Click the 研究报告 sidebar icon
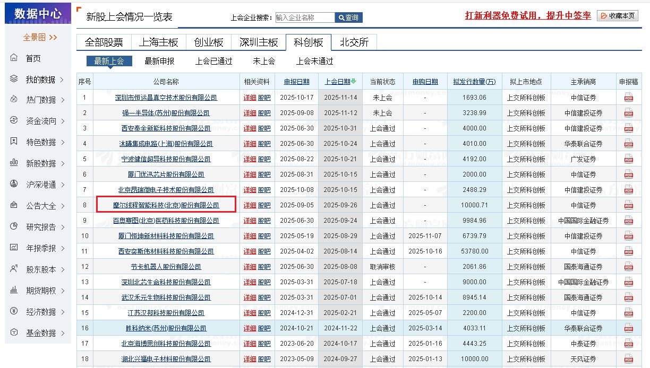Viewport: 650px width, 368px height. pyautogui.click(x=14, y=227)
